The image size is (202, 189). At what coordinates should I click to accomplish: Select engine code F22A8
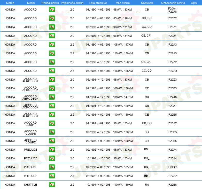click(x=173, y=97)
